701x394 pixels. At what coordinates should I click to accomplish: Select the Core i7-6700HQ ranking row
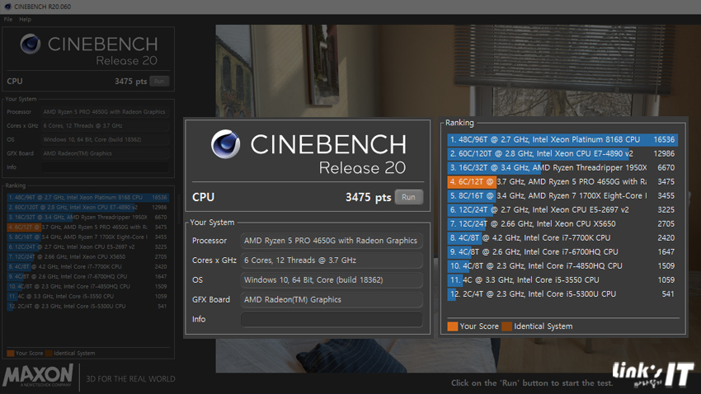click(88, 276)
